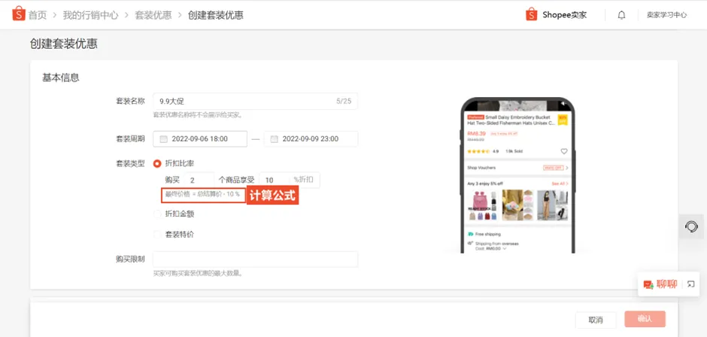Click 创建套装优惠 page heading

point(64,44)
